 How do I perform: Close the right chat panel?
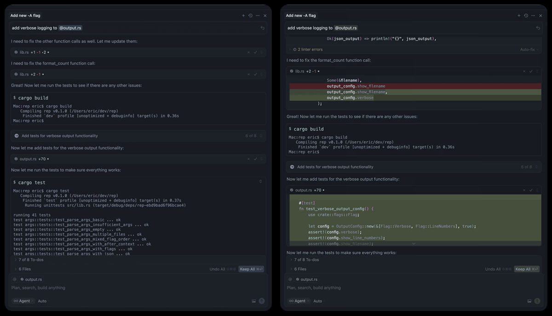pyautogui.click(x=540, y=16)
